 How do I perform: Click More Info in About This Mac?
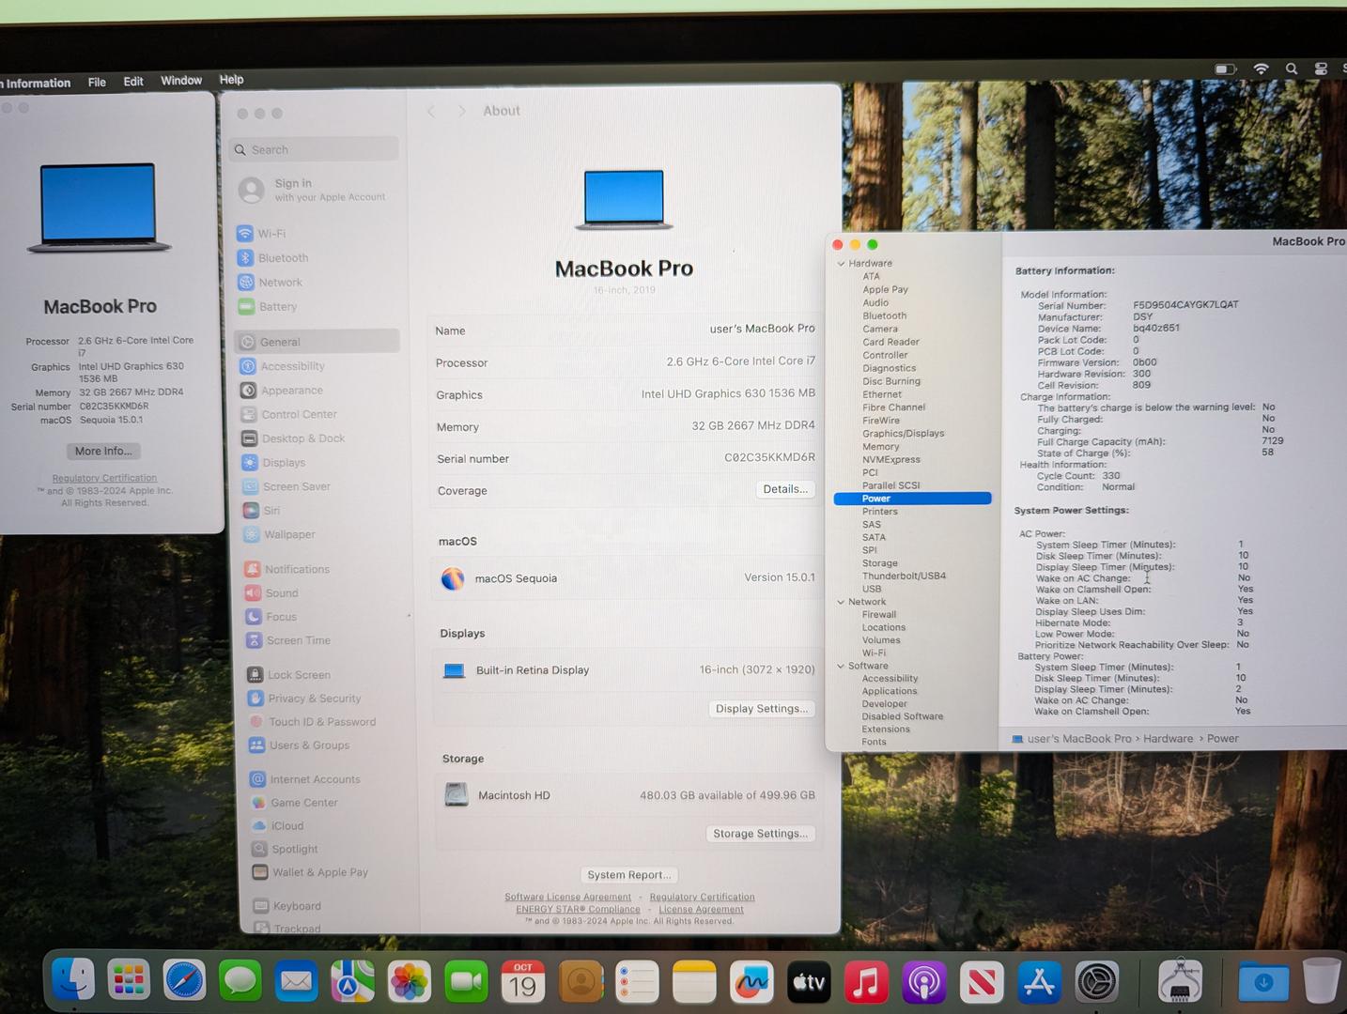tap(103, 451)
